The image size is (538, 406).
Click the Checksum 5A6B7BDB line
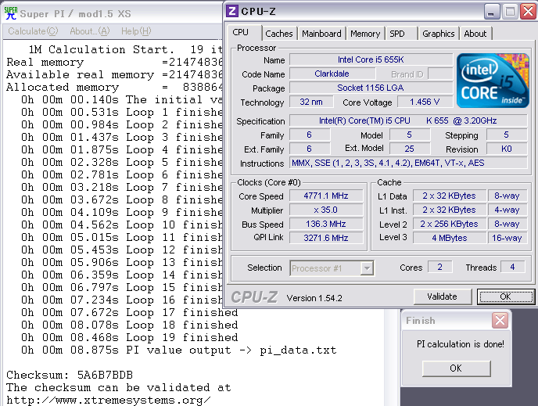click(x=70, y=375)
